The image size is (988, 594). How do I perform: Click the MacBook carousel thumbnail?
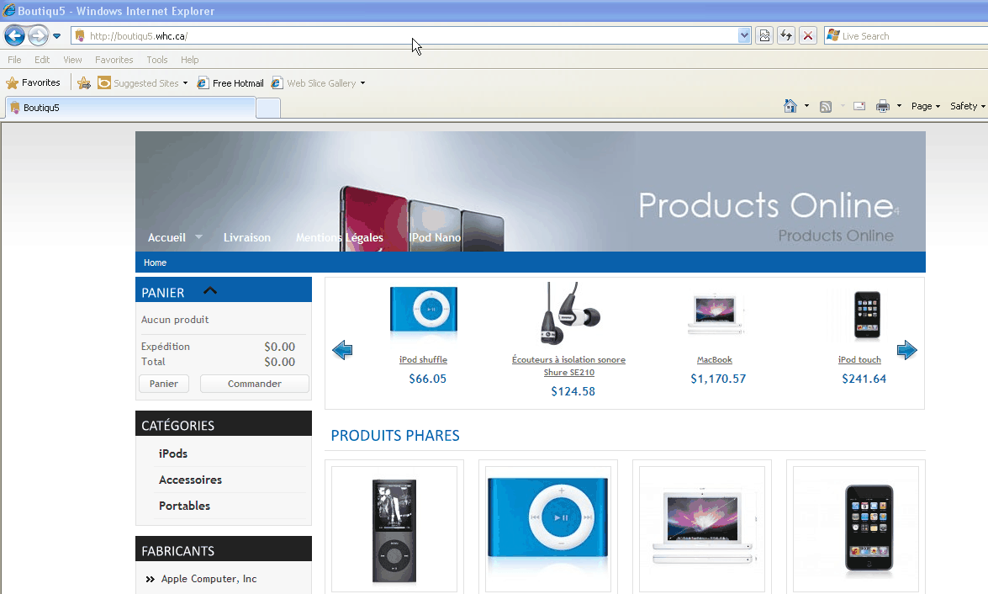pos(715,313)
